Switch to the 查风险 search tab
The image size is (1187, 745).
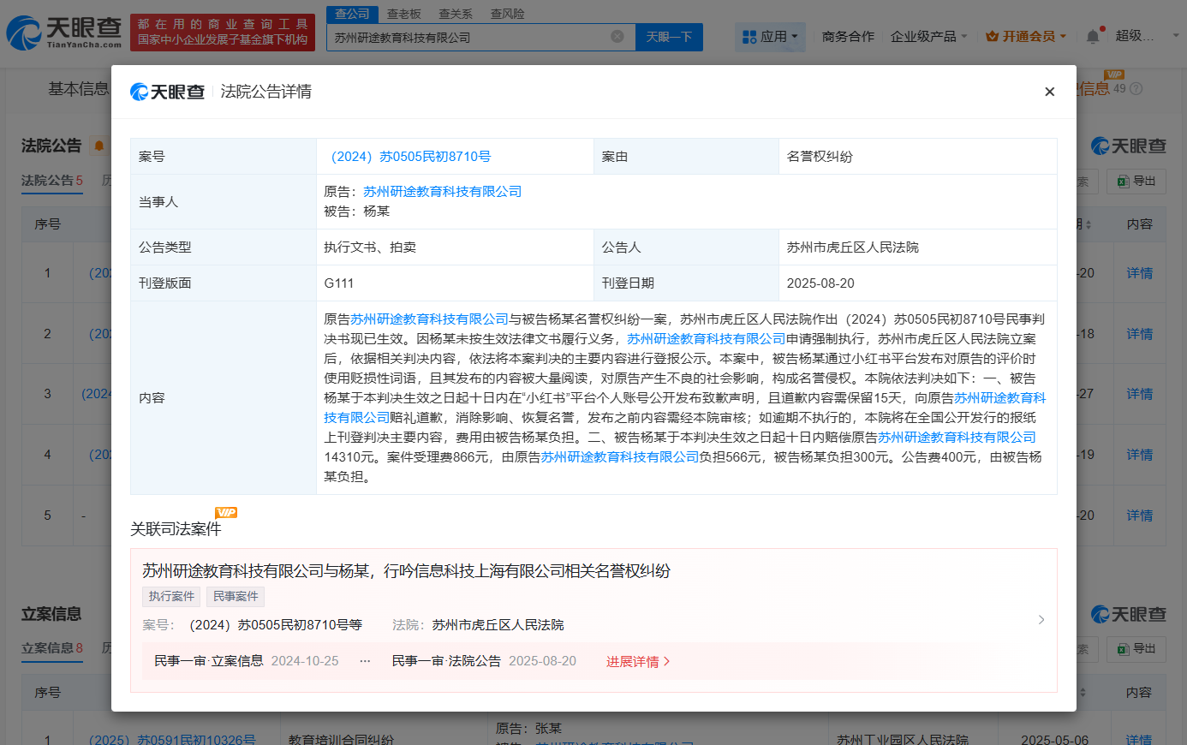[507, 14]
